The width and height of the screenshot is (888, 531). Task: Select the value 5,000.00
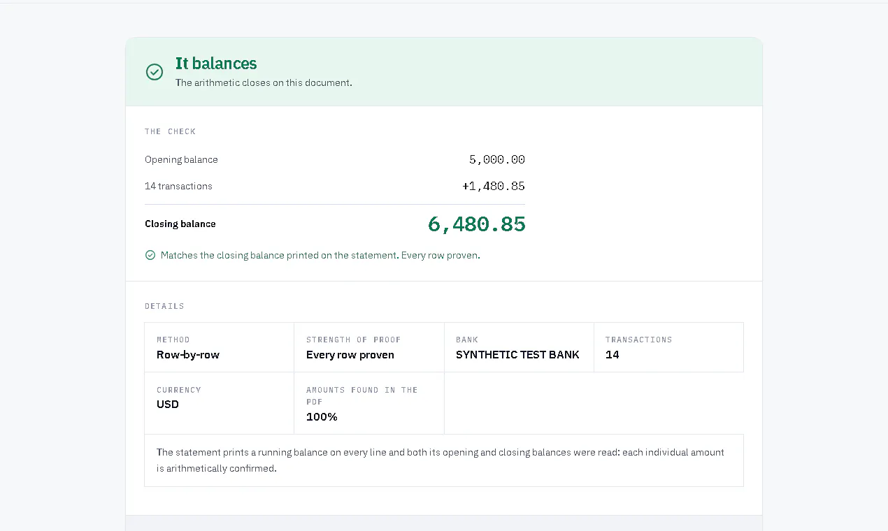(x=497, y=160)
